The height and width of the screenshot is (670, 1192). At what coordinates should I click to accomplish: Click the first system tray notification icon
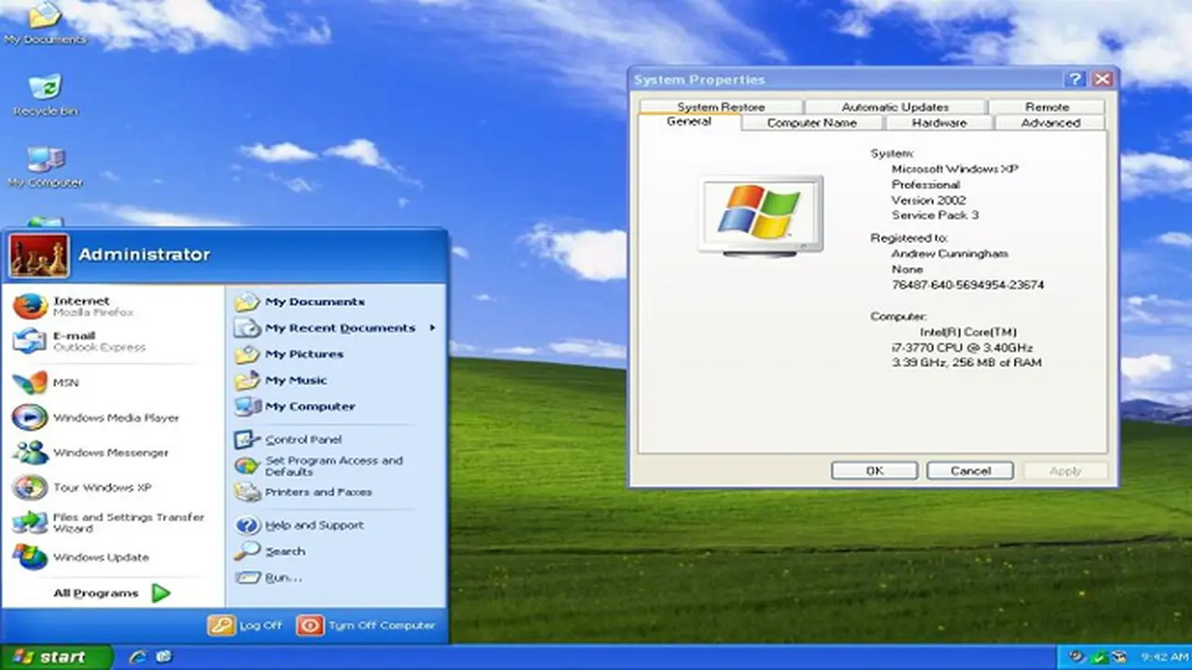(1077, 657)
